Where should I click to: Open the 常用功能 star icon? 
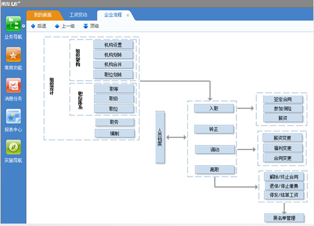pyautogui.click(x=13, y=55)
